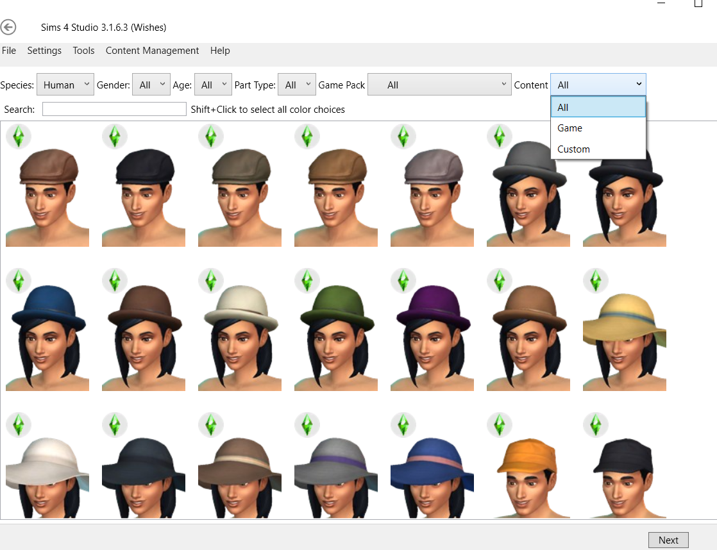Click the plumbob icon above brown floppy hat

(211, 425)
